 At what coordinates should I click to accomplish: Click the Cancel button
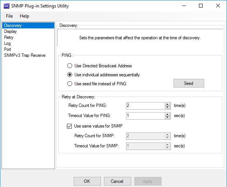[x=117, y=181]
